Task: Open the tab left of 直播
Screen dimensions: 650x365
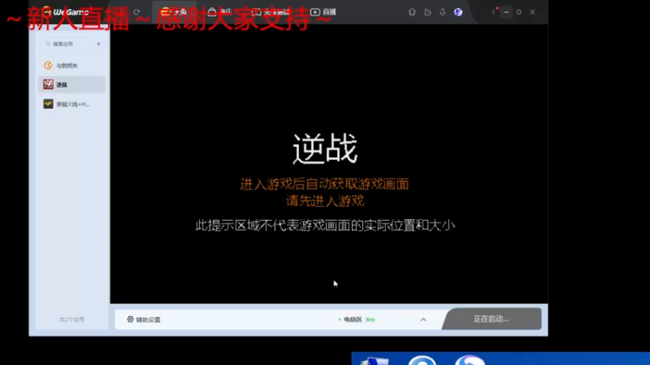Action: (271, 12)
